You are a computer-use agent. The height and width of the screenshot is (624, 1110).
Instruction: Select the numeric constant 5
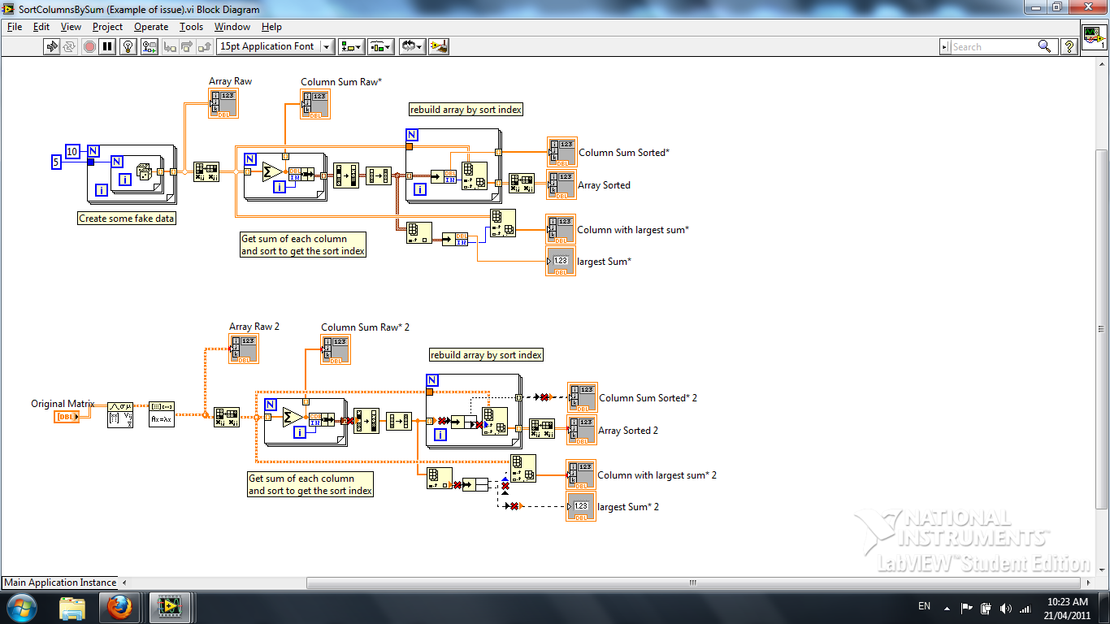tap(57, 162)
